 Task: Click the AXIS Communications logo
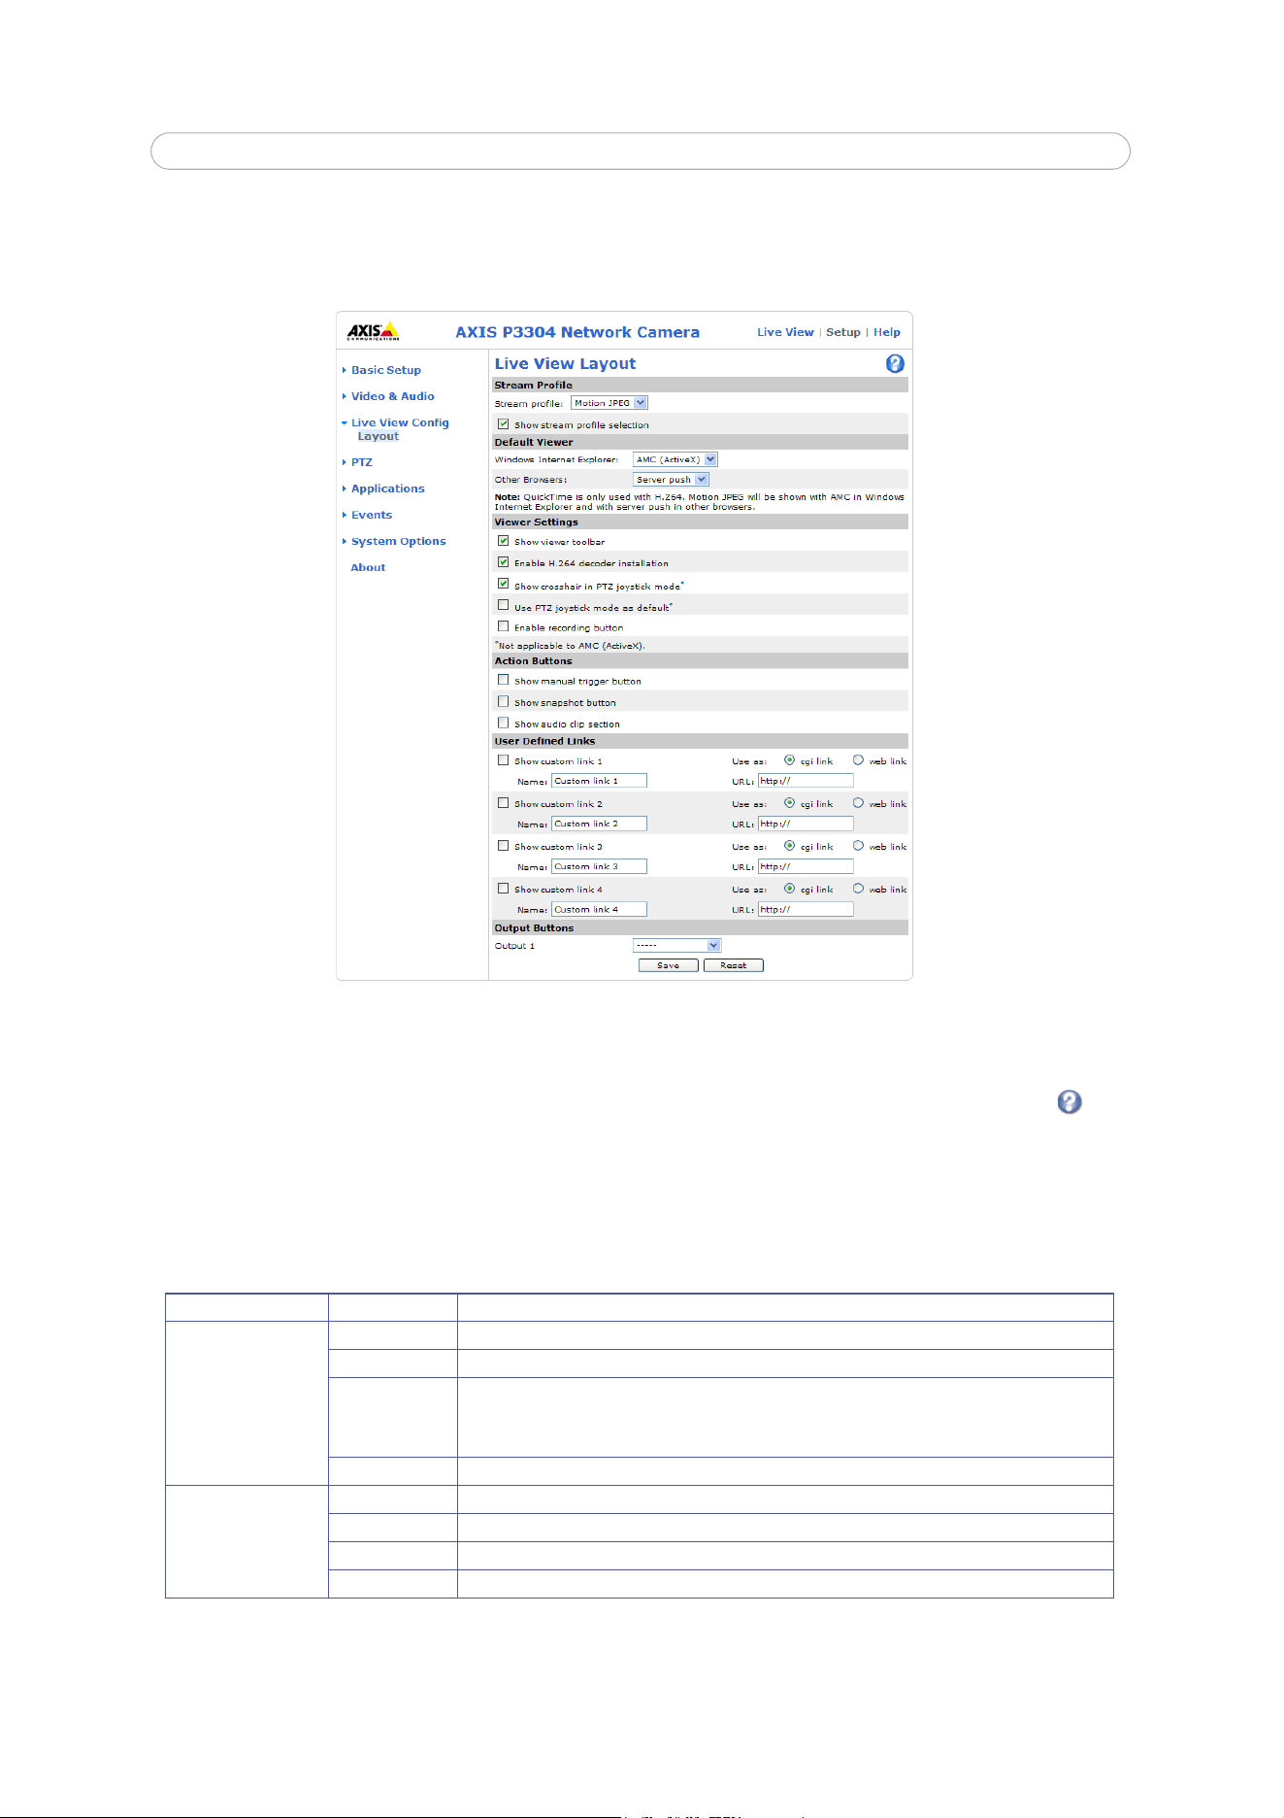(374, 331)
